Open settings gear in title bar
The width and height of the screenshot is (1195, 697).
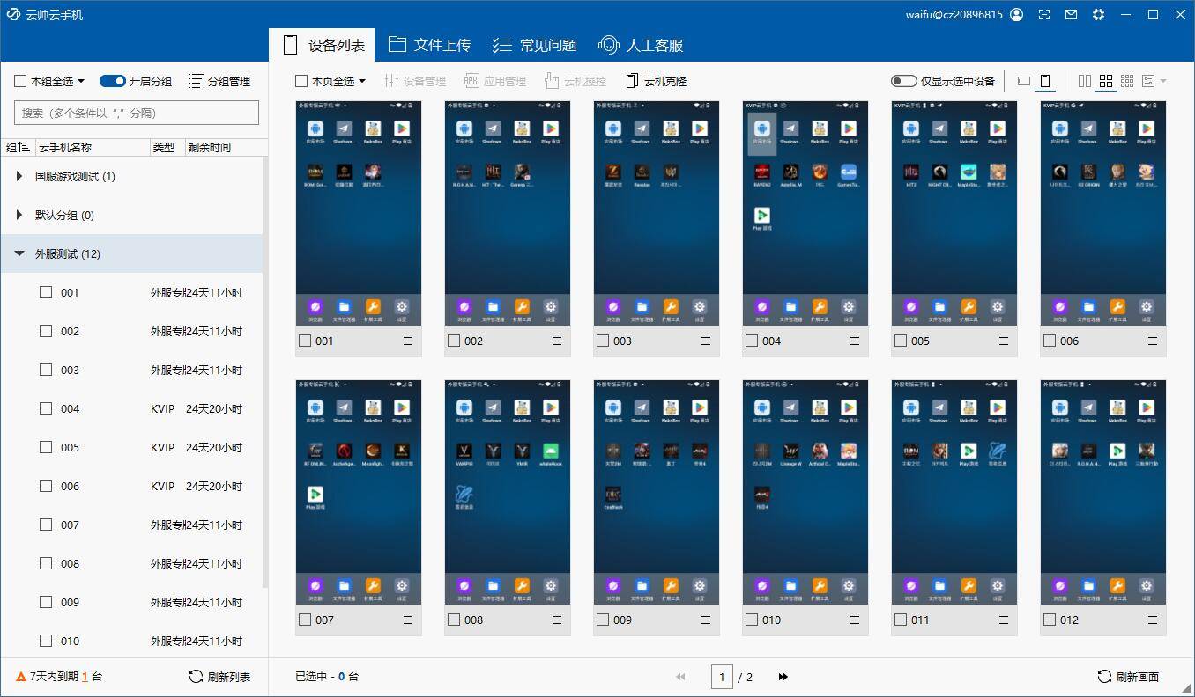point(1098,15)
